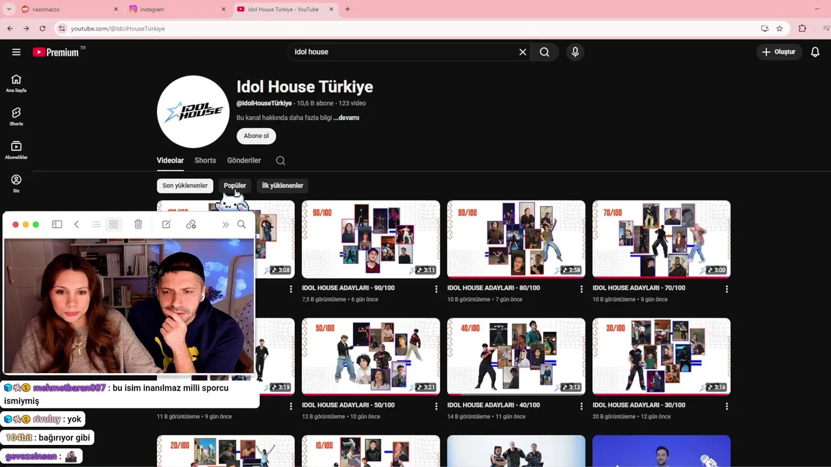Click compose note icon in overlay window

[166, 224]
